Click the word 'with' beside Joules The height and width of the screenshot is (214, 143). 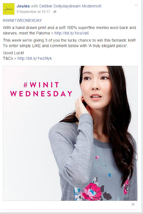[x=34, y=6]
